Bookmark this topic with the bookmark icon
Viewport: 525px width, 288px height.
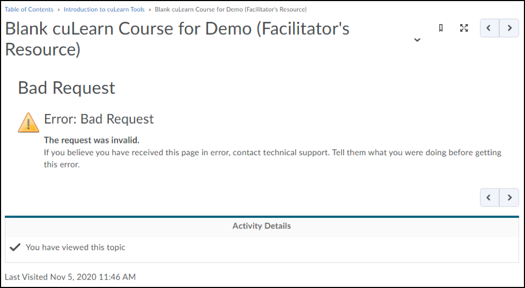point(441,28)
